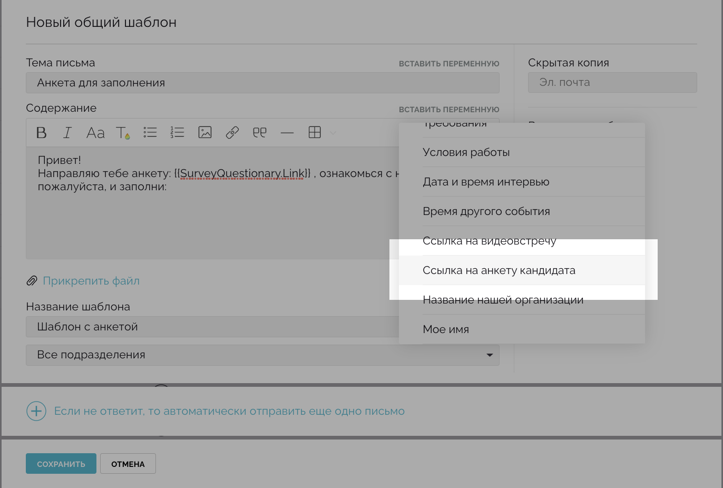723x488 pixels.
Task: Toggle bold formatting in editor toolbar
Action: pos(41,133)
